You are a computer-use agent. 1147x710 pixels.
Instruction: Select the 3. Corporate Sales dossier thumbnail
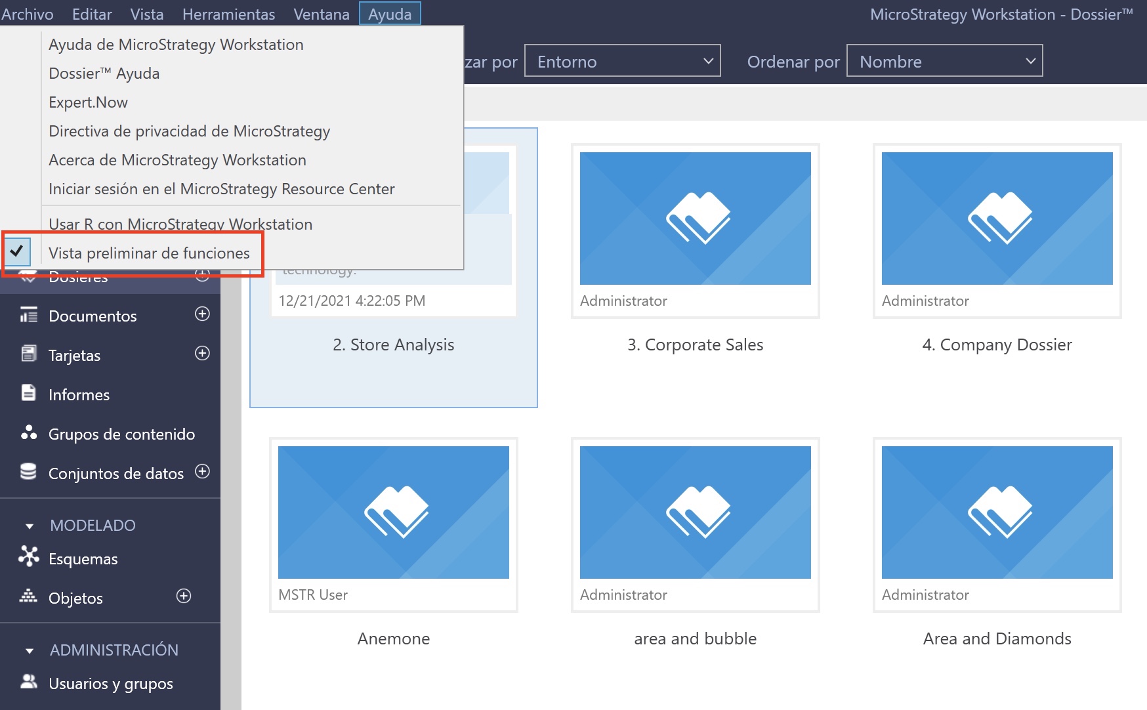click(x=696, y=219)
